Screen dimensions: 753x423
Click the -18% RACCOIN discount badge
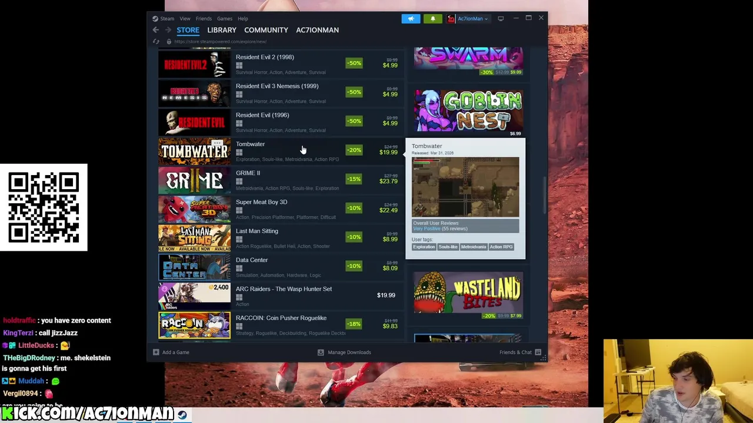(354, 324)
